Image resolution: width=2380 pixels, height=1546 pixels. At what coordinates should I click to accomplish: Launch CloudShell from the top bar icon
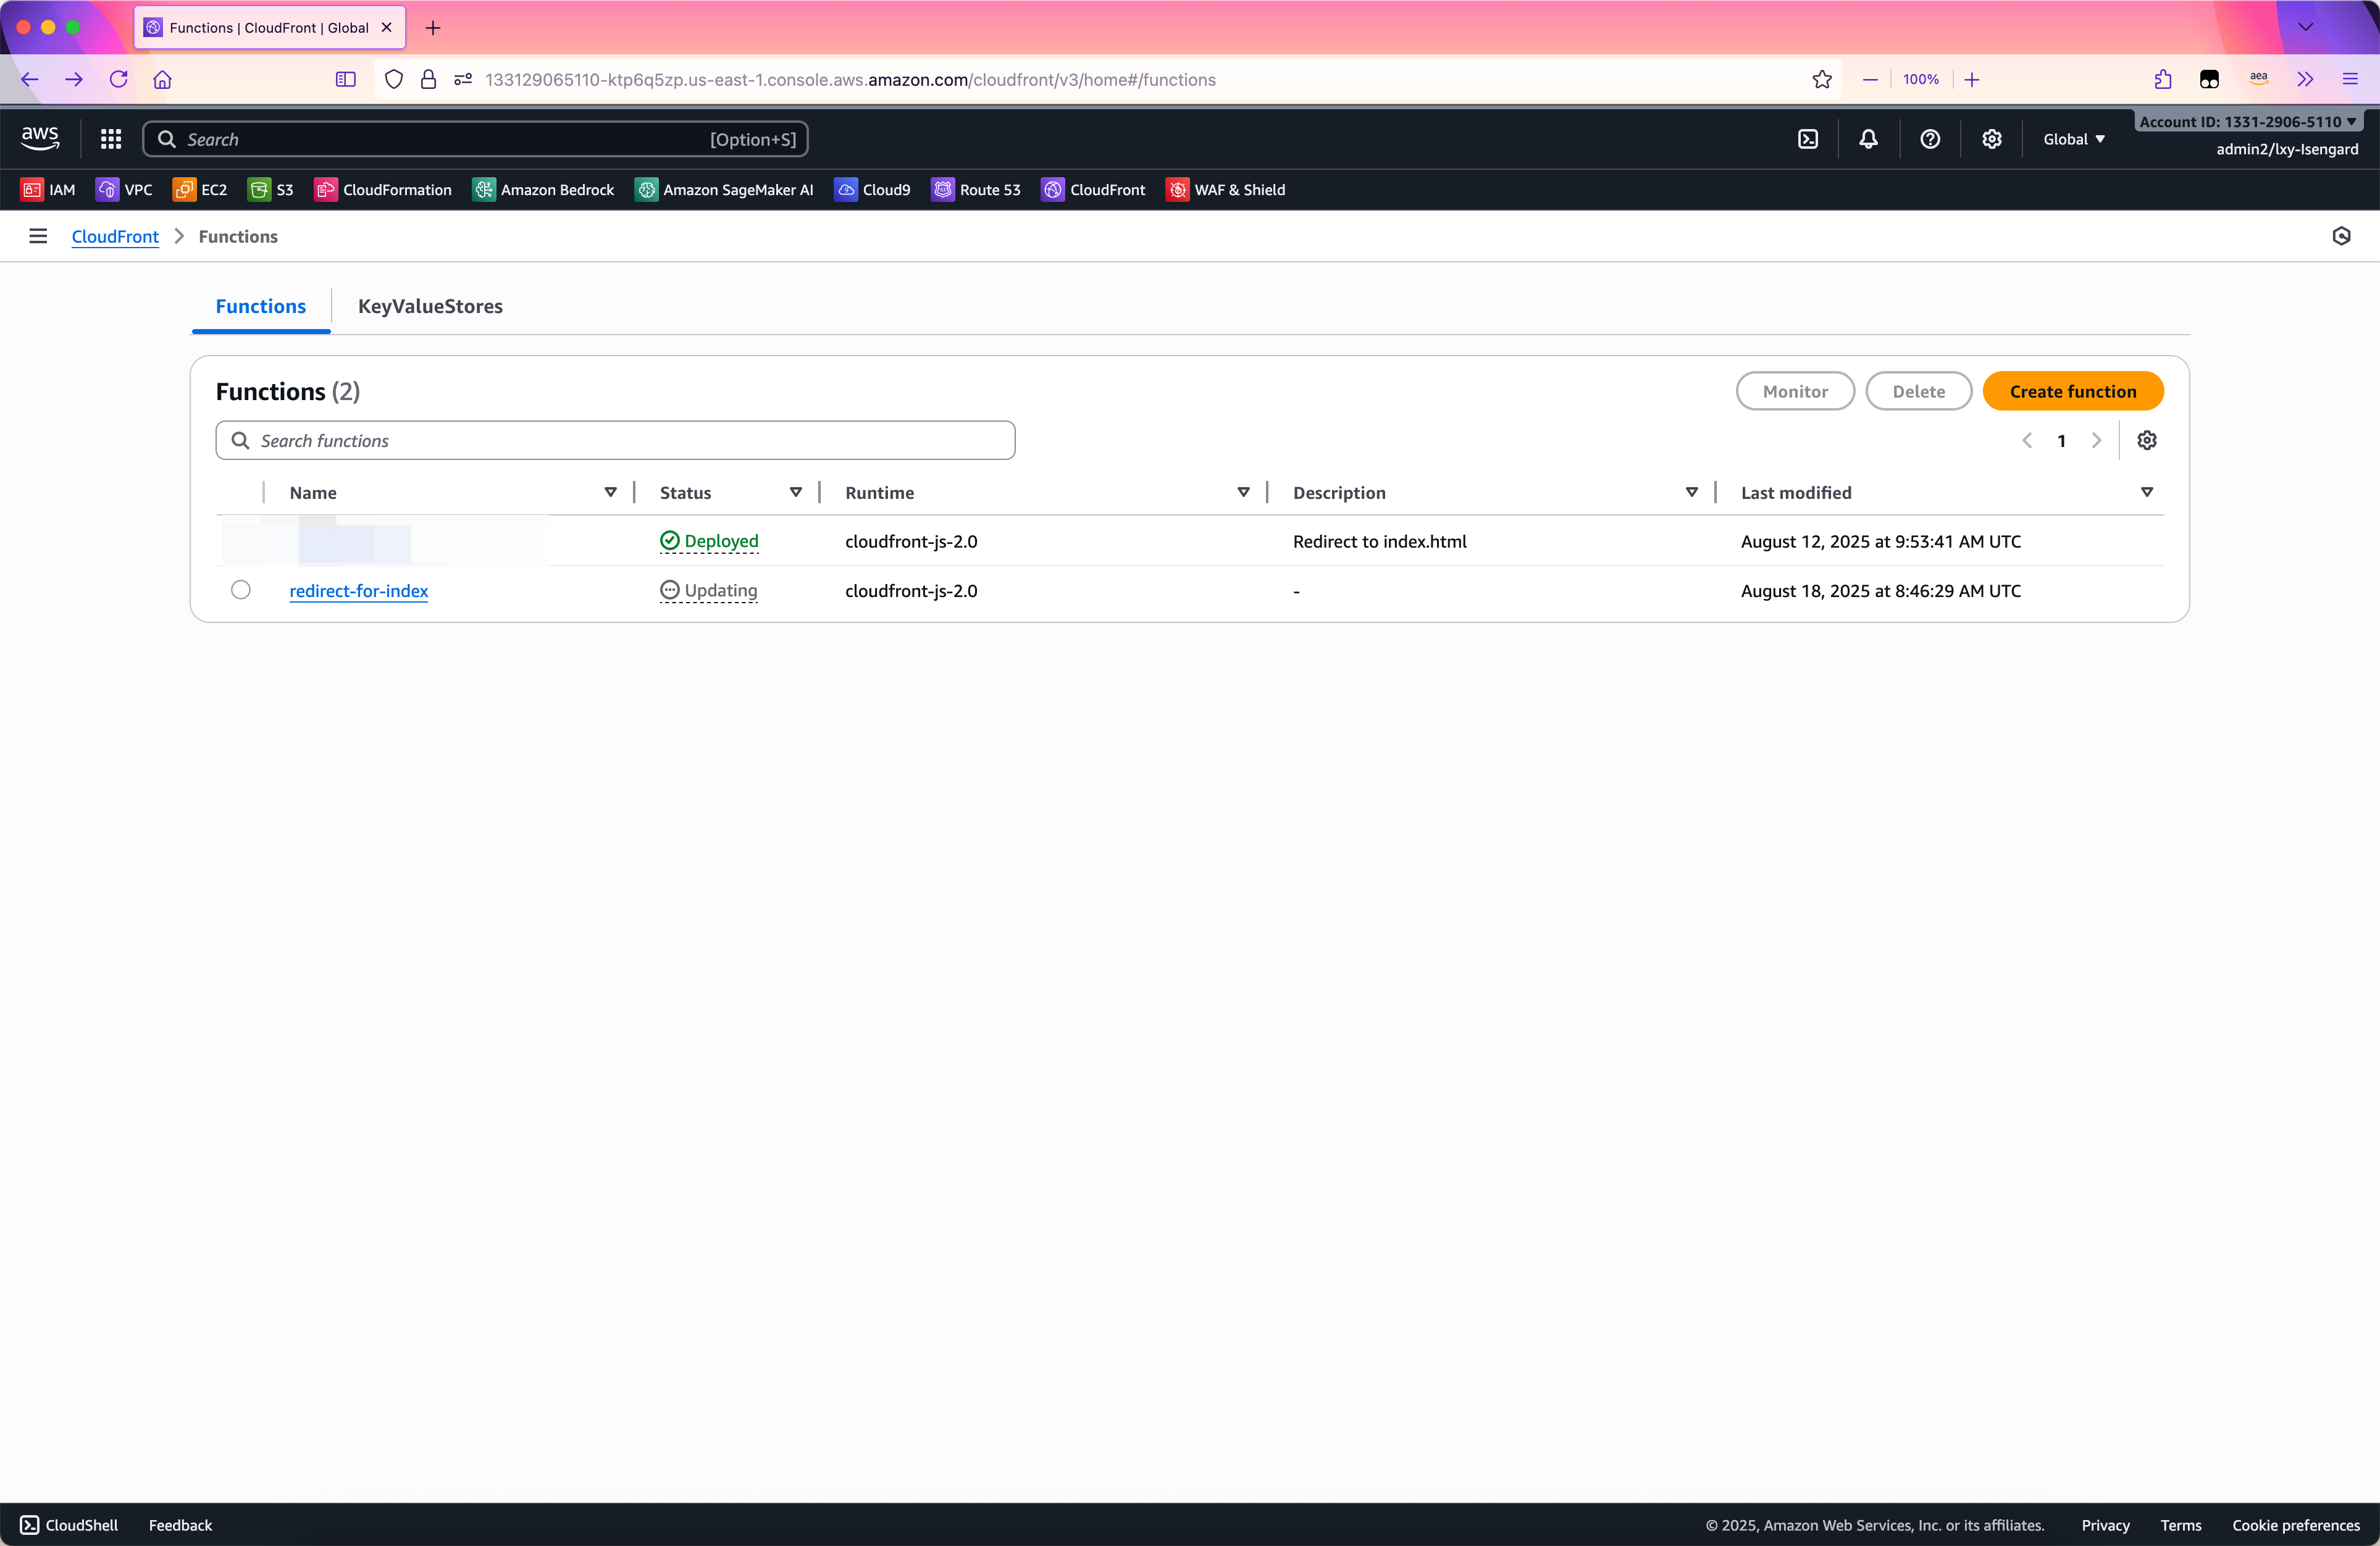(1807, 139)
